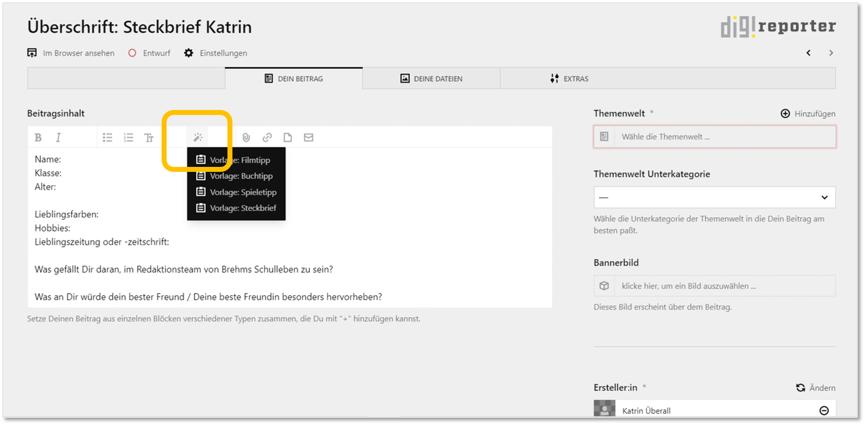Image resolution: width=865 pixels, height=425 pixels.
Task: Click the cube icon in Bannerbild field
Action: (604, 286)
